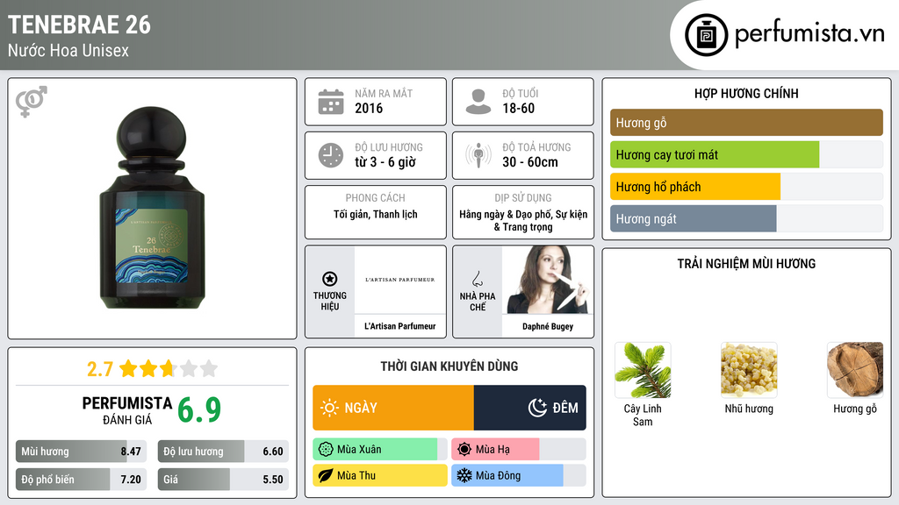Click the Hương gỗ wood note image
This screenshot has height=505, width=899.
(x=855, y=370)
